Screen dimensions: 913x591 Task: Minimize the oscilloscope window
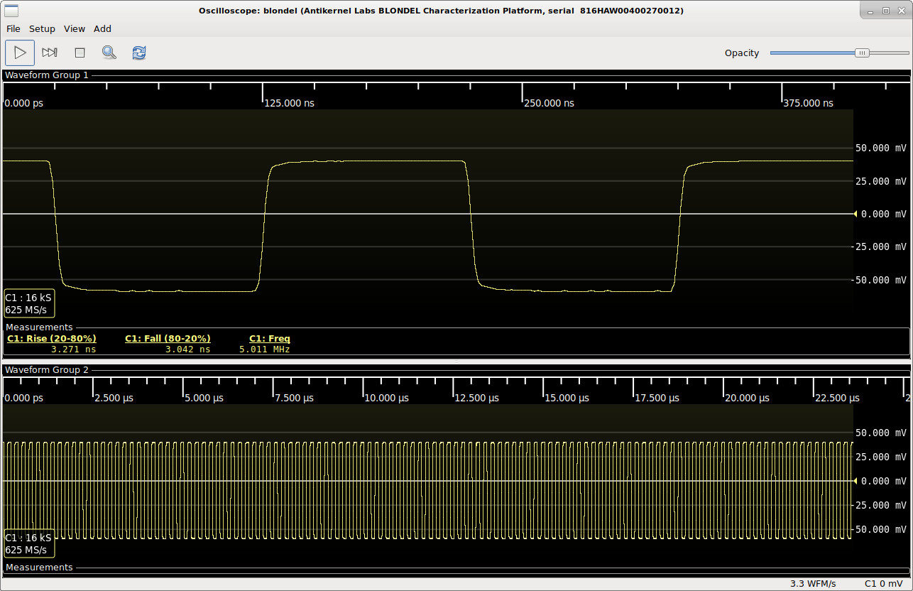(x=872, y=11)
